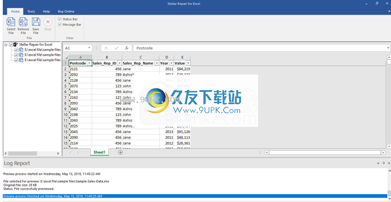Screen dimensions: 391x202
Task: Uncheck the third E:\excel file tree checkbox
Action: pyautogui.click(x=17, y=60)
